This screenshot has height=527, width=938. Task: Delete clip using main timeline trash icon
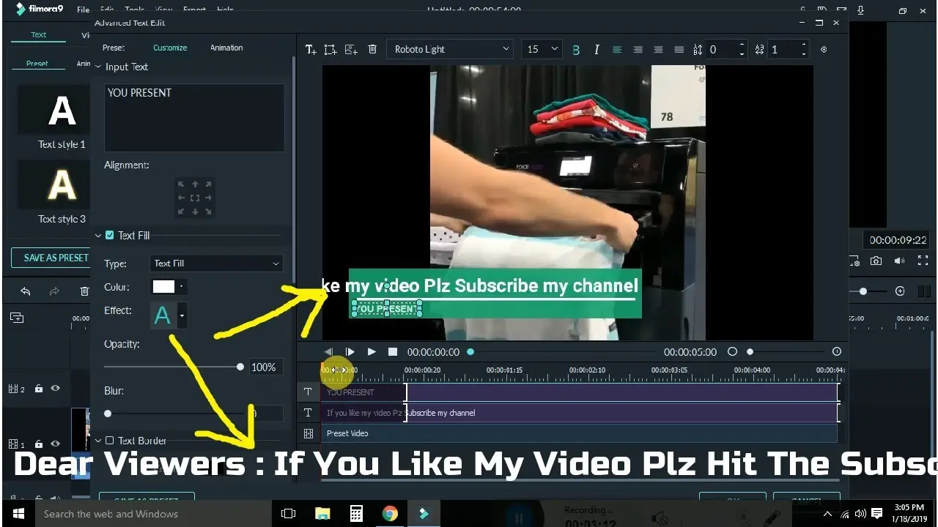click(84, 291)
